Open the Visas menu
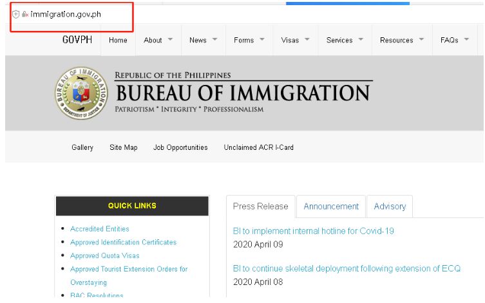 click(290, 40)
